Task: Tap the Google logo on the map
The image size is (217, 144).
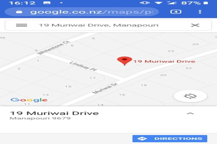Action: 29,100
